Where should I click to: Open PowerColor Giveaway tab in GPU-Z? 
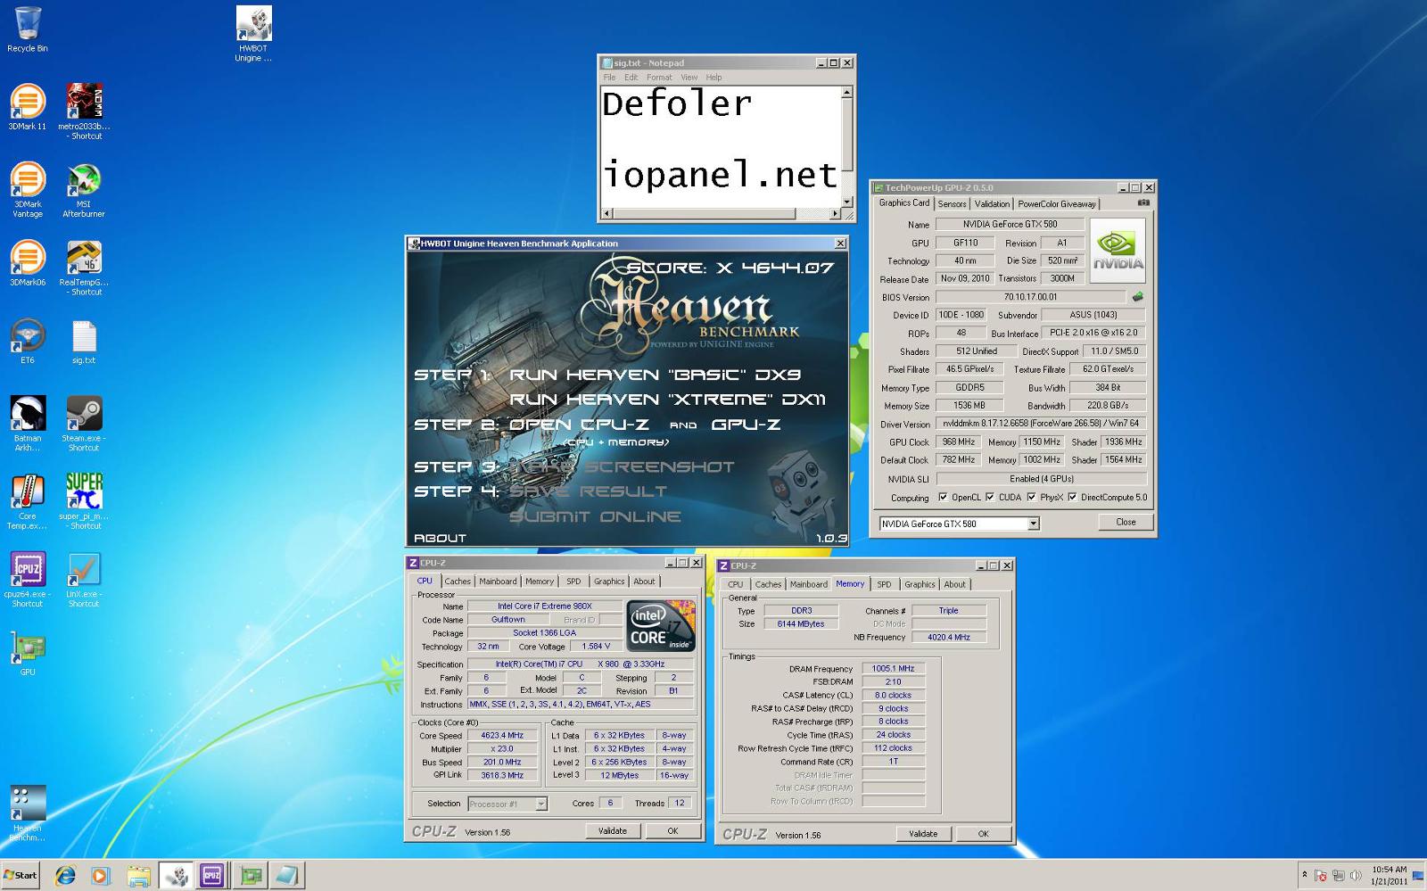tap(1057, 203)
